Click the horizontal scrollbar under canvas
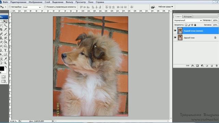This screenshot has width=219, height=123. click(x=112, y=121)
